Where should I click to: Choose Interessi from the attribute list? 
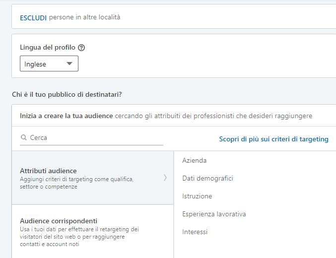pos(195,232)
